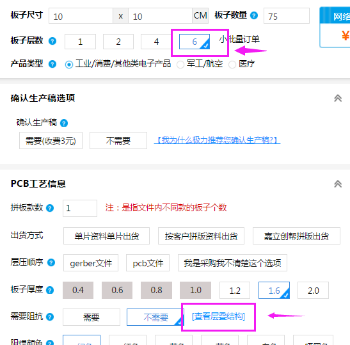Open help icon beside 需要阻抗
The height and width of the screenshot is (345, 350).
coord(50,317)
